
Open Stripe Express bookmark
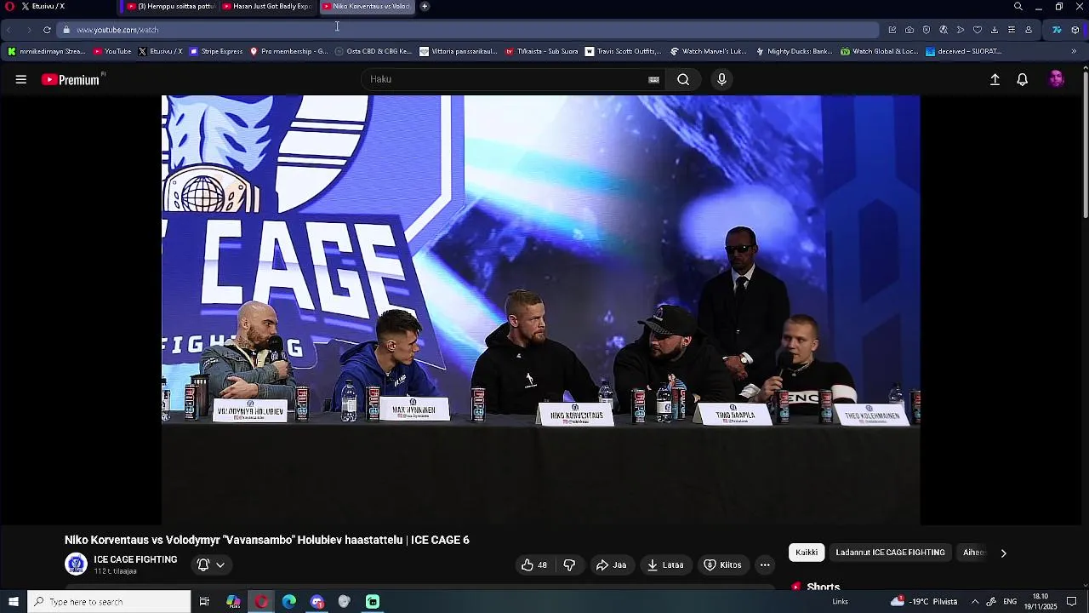click(216, 51)
